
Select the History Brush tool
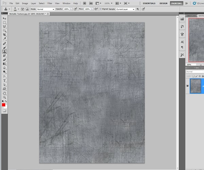tap(4, 56)
